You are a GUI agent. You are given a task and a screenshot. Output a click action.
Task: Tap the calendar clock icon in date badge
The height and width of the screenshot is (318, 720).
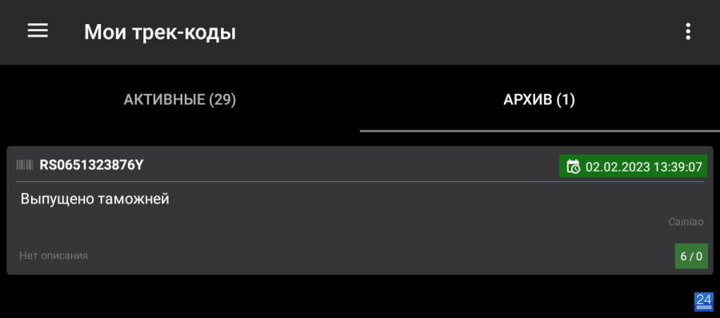pos(573,166)
